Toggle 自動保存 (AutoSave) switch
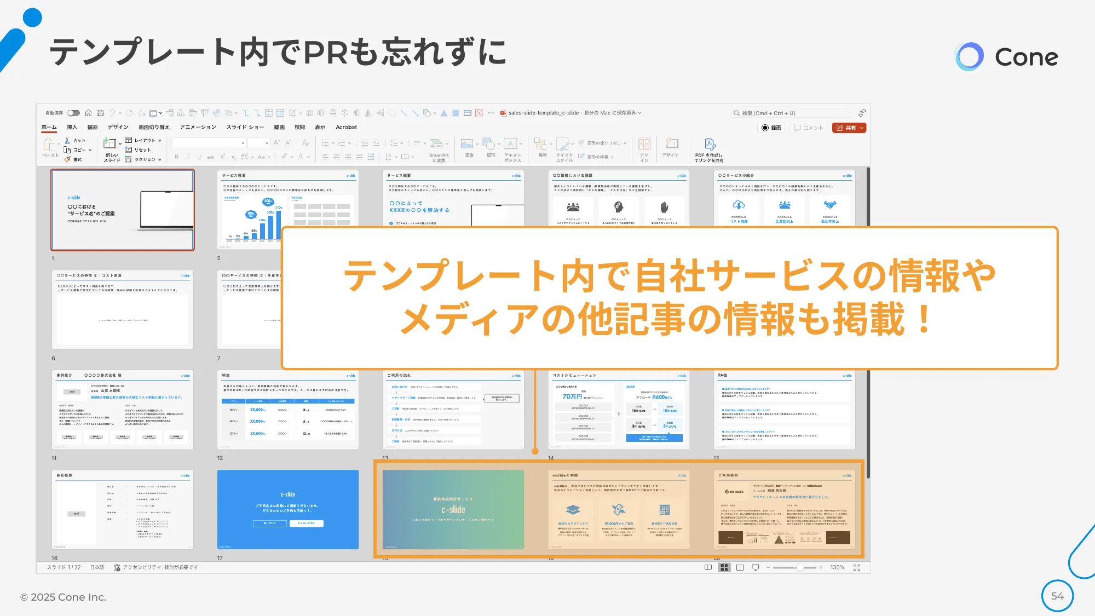1095x616 pixels. point(73,112)
